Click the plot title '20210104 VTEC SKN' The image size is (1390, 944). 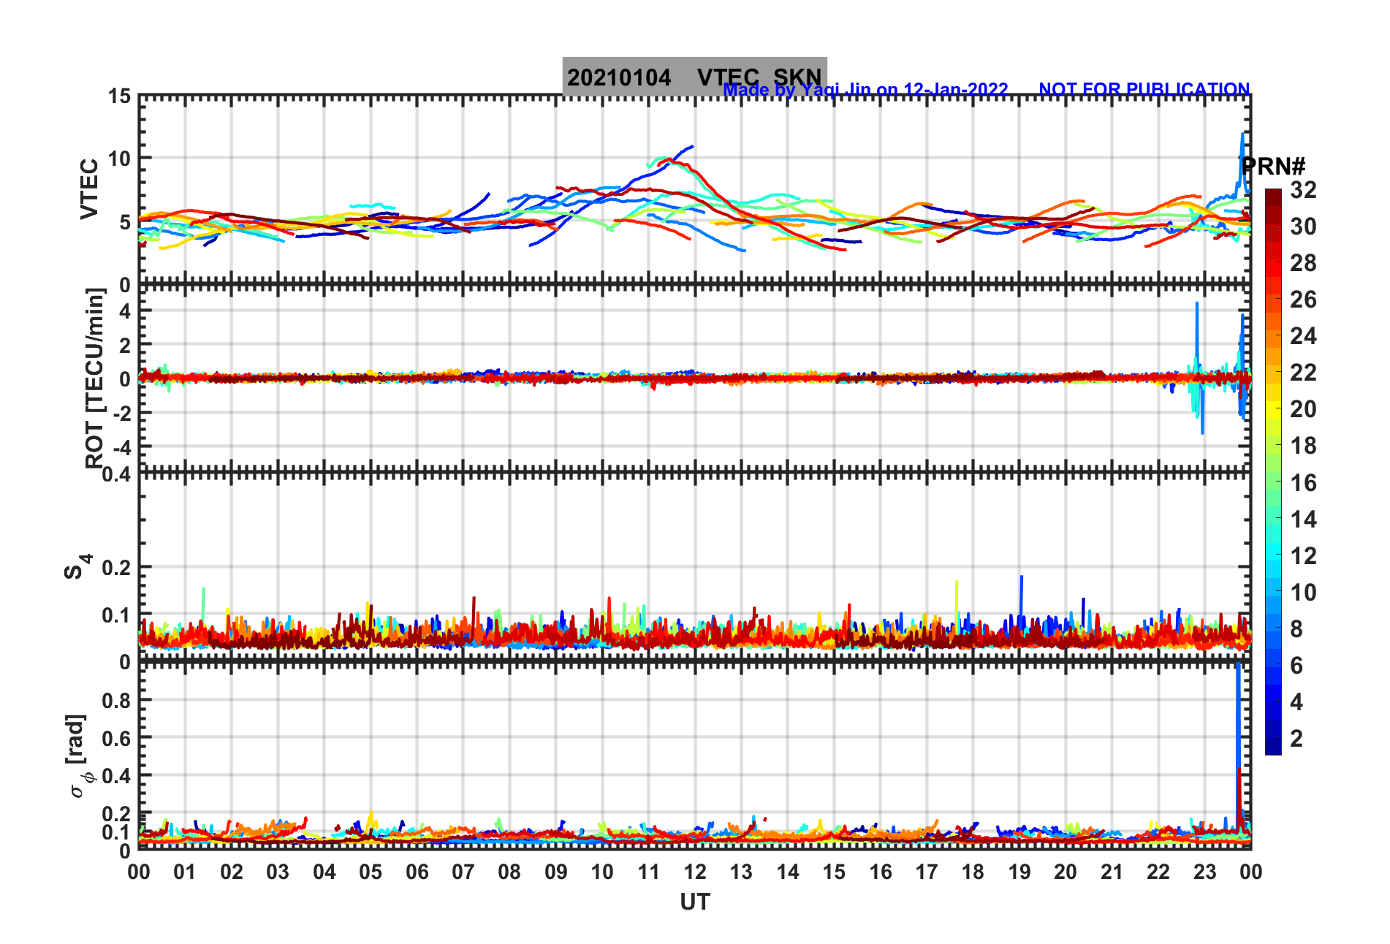click(694, 77)
